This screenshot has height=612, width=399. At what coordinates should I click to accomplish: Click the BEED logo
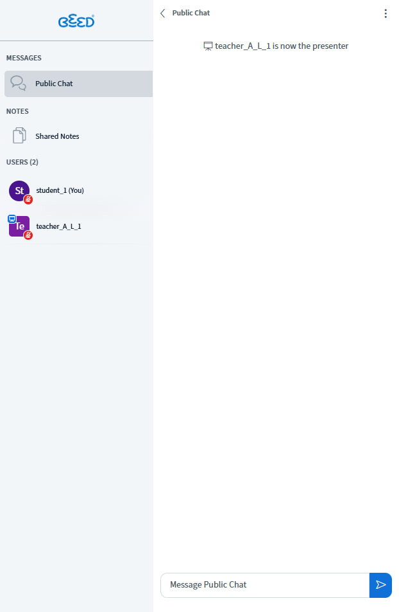(76, 21)
